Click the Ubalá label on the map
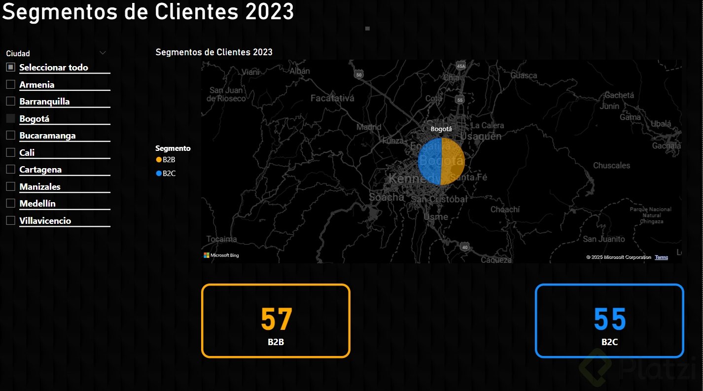703x391 pixels. pos(661,123)
